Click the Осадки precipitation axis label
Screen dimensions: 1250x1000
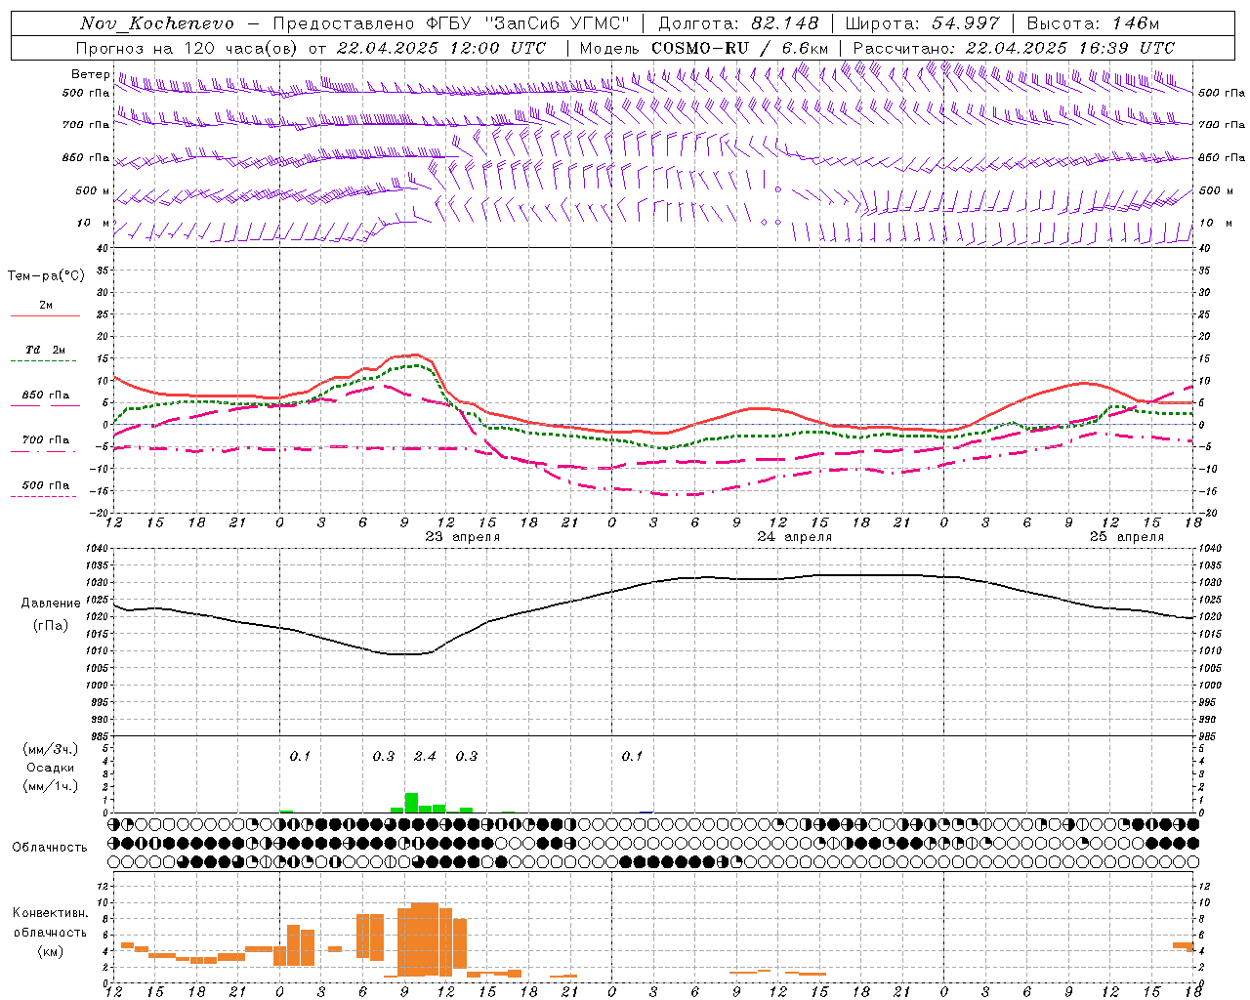point(50,768)
